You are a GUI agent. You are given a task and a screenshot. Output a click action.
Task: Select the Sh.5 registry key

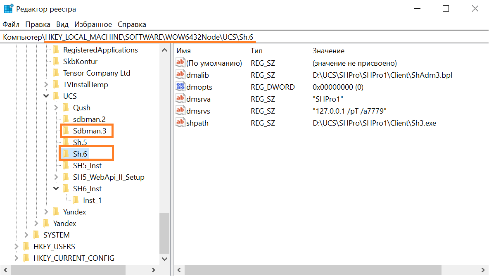80,143
